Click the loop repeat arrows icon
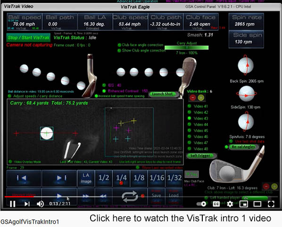282x227 pixels. [130, 196]
